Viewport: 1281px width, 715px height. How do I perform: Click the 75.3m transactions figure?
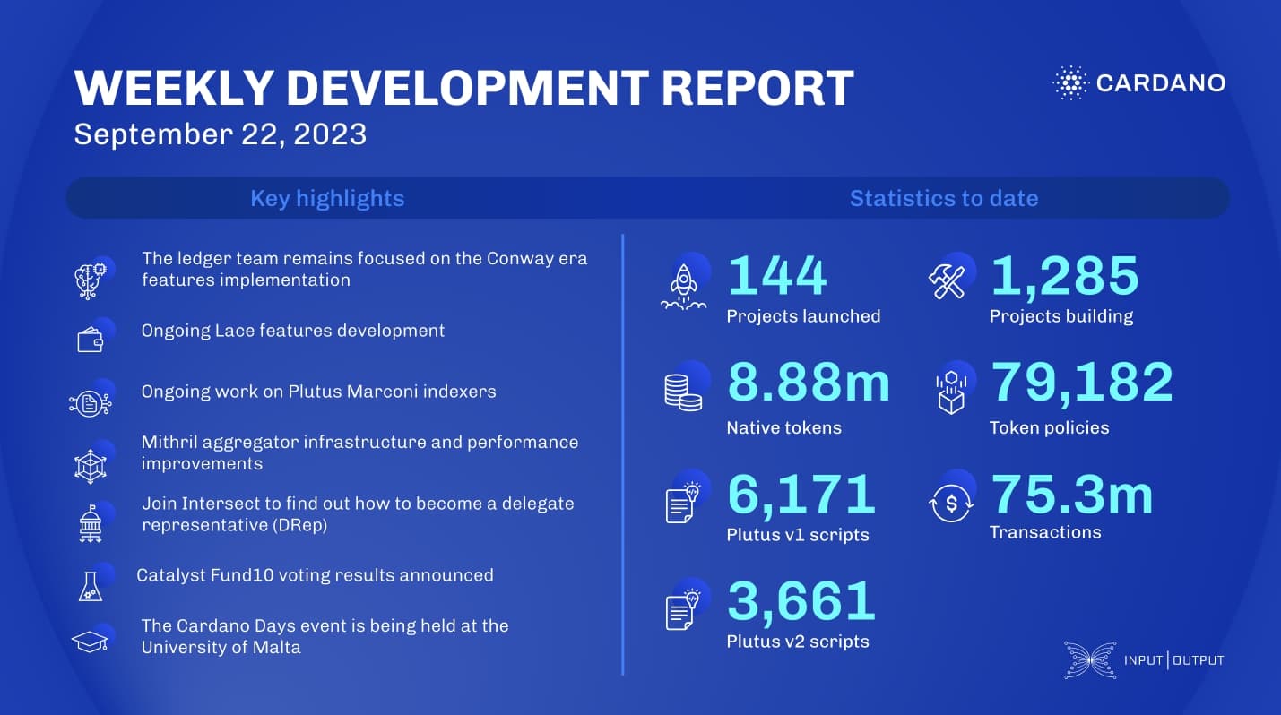[x=1071, y=493]
